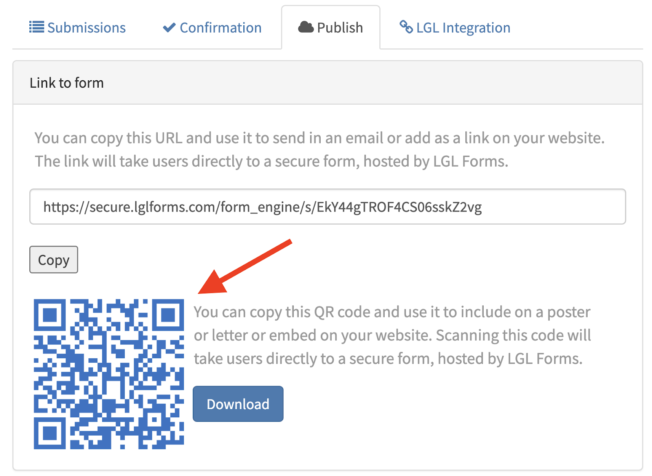Click the Submissions list icon
This screenshot has width=652, height=476.
[x=37, y=27]
